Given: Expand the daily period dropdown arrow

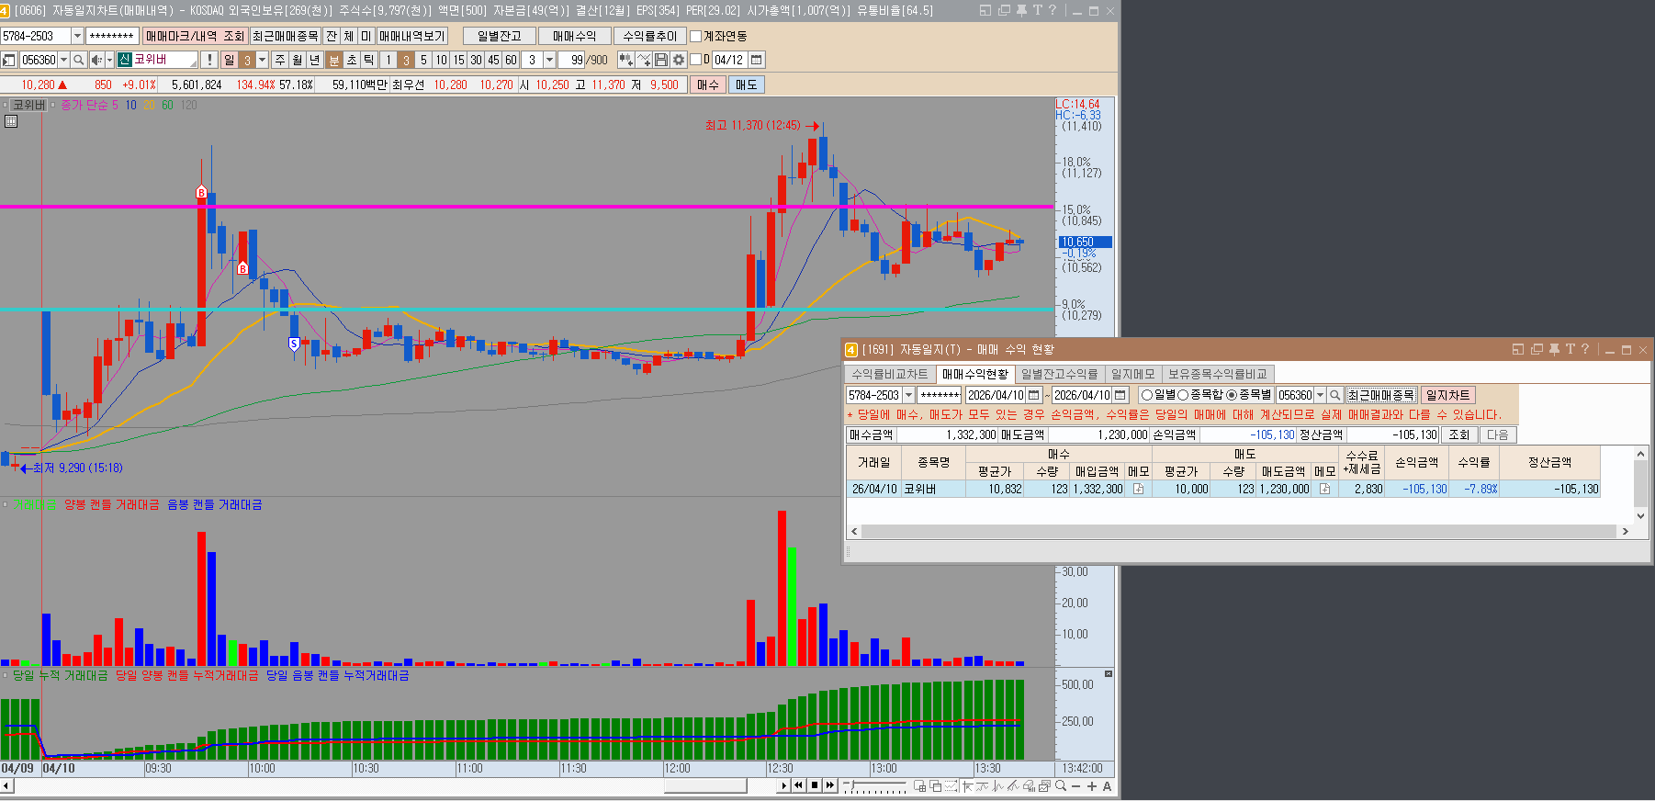Looking at the screenshot, I should 262,60.
